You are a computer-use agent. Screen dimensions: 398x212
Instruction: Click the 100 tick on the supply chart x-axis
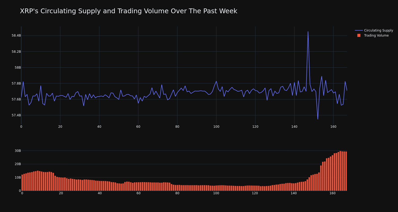pyautogui.click(x=216, y=127)
